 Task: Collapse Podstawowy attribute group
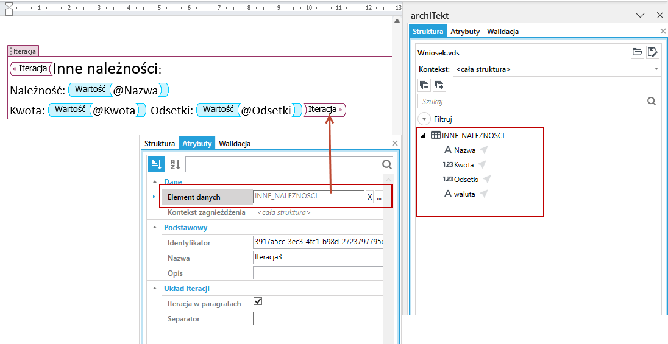[x=155, y=227]
